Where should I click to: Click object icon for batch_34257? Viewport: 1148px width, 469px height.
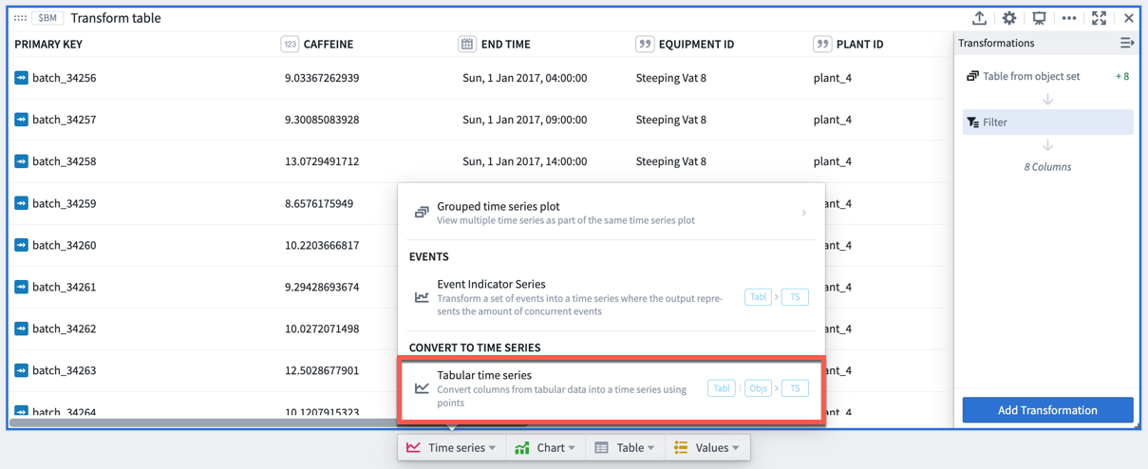(21, 120)
